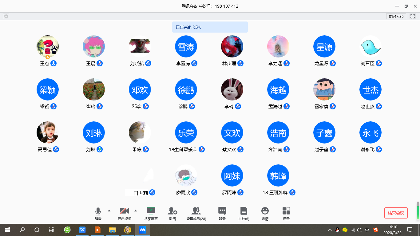
Task: Select 刘晓航's clown avatar
Action: click(x=140, y=46)
